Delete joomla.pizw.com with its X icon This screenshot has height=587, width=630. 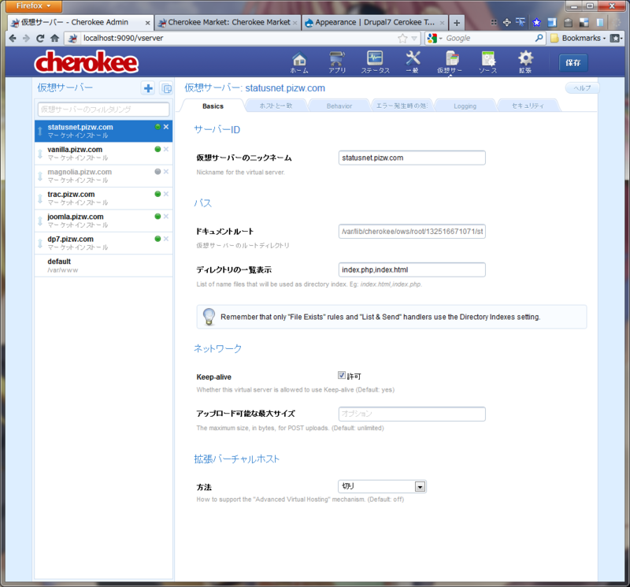(166, 217)
